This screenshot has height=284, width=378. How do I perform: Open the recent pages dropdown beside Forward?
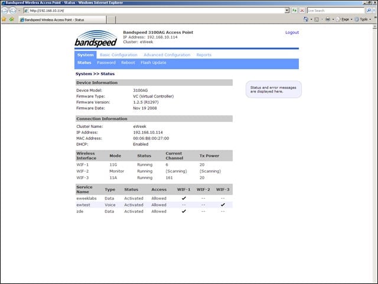(x=19, y=11)
